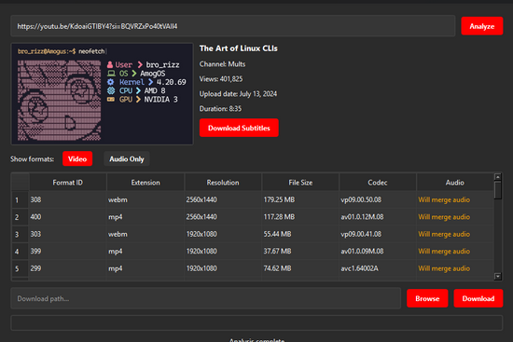Click mp4 extension in row 299
The height and width of the screenshot is (342, 513).
[146, 268]
